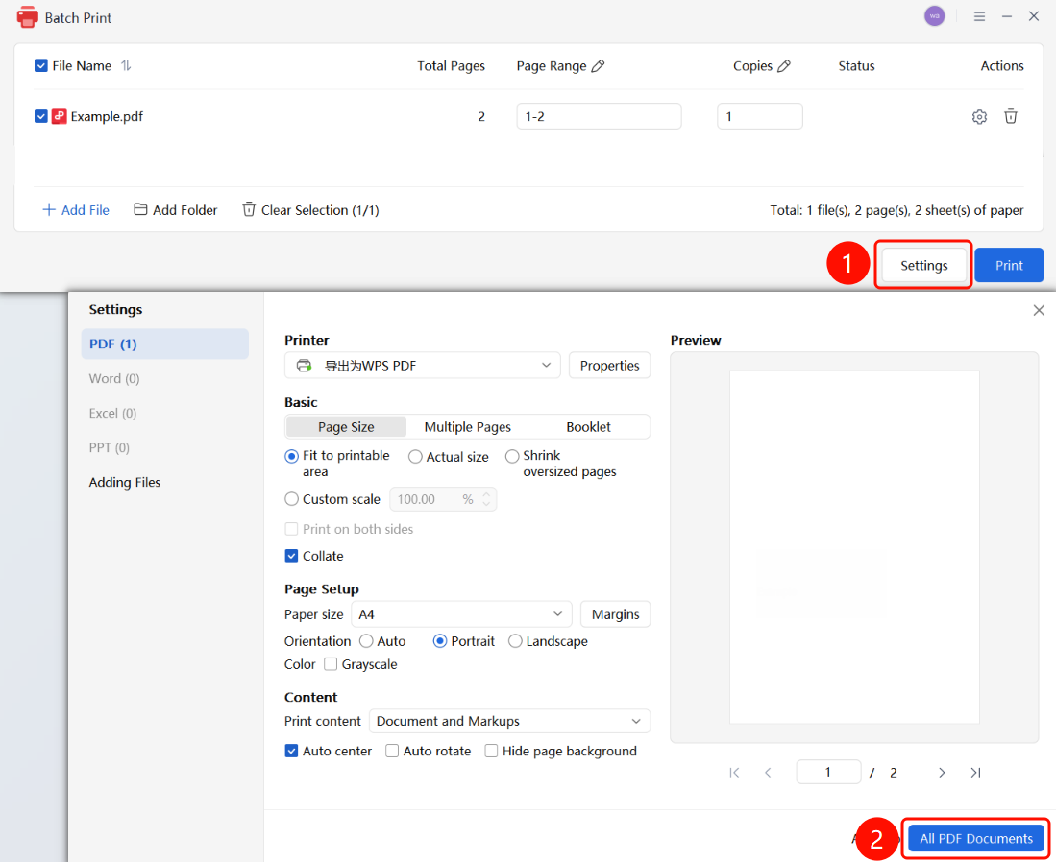Click the blue Print button

(x=1009, y=266)
